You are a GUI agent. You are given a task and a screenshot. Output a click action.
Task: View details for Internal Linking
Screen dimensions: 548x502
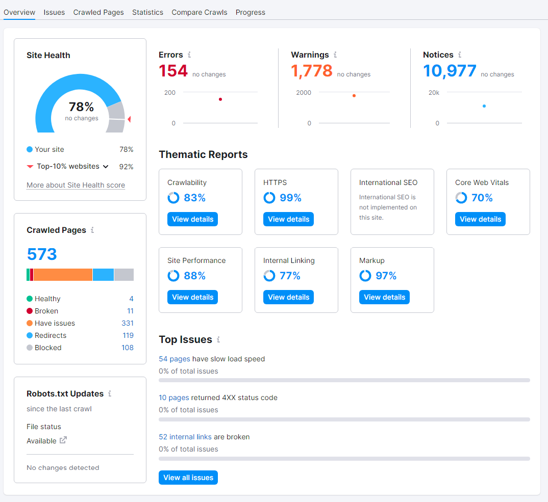288,297
